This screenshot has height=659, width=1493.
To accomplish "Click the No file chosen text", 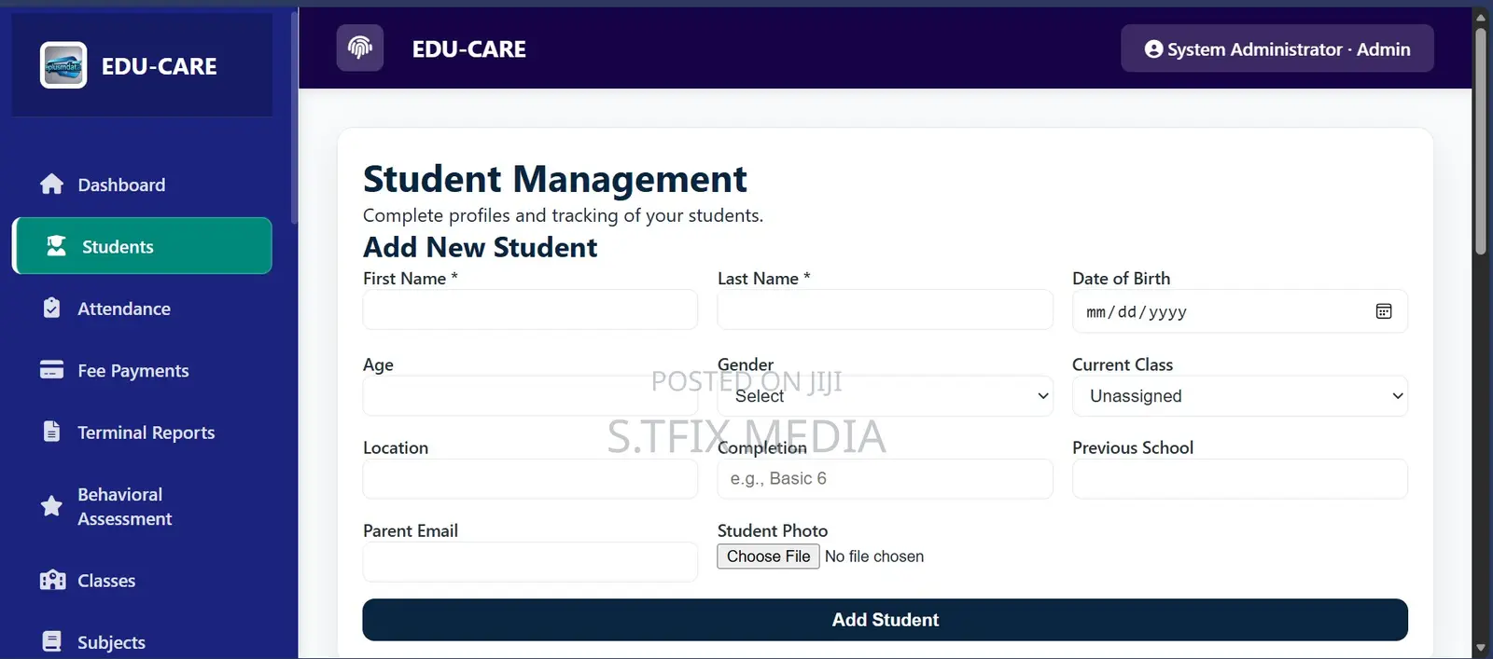I will (874, 556).
